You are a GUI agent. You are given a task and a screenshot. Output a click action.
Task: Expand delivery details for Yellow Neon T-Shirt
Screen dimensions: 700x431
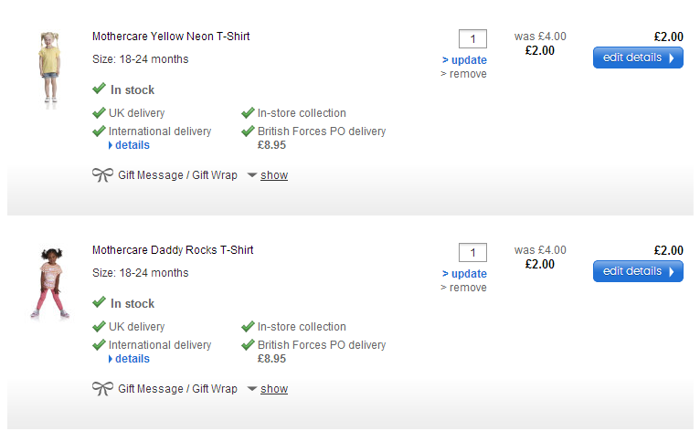[x=129, y=145]
